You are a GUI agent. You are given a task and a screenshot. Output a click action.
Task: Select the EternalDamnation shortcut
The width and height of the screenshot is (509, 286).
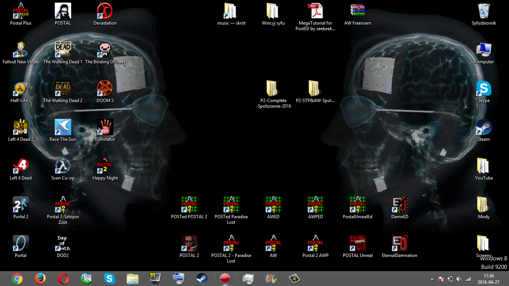(400, 247)
